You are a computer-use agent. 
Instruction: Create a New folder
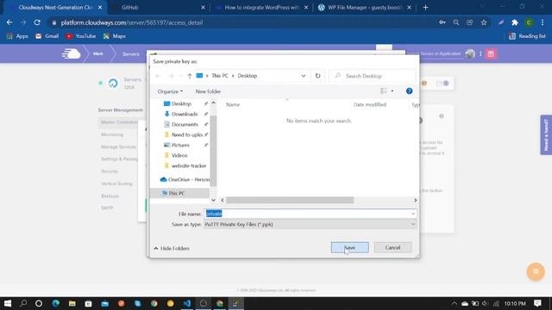[208, 91]
